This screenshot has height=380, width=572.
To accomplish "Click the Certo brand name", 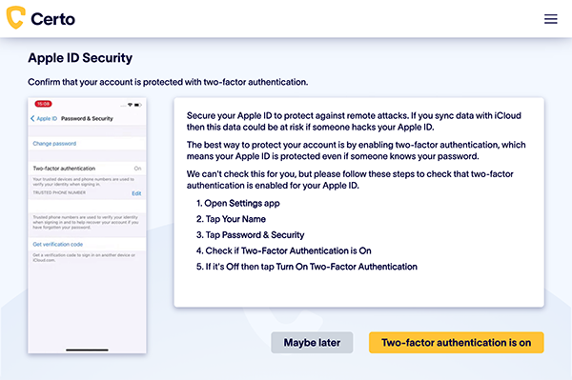I will coord(52,19).
